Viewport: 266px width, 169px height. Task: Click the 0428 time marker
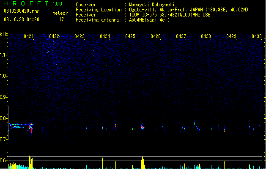click(x=206, y=36)
